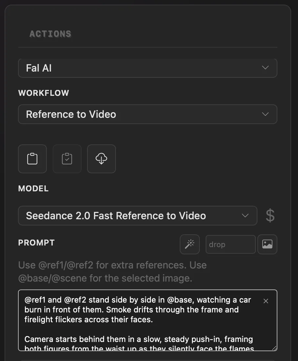298x361 pixels.
Task: Click the ACTIONS panel heading
Action: (x=50, y=34)
